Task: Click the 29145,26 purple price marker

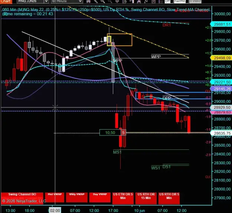Action: (x=221, y=89)
